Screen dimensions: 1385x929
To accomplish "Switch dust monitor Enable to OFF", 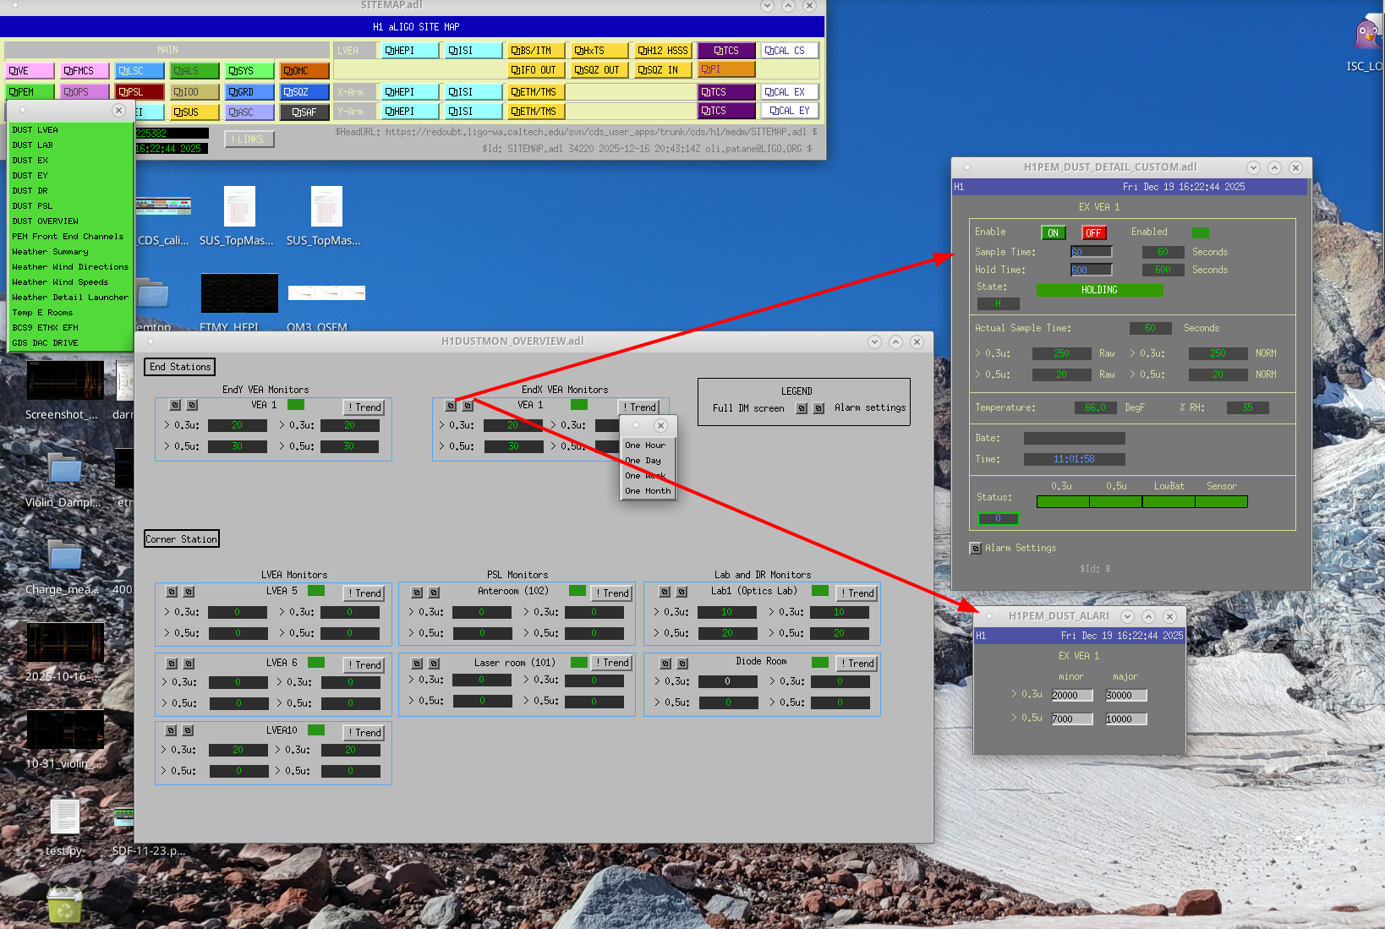I will [1093, 233].
